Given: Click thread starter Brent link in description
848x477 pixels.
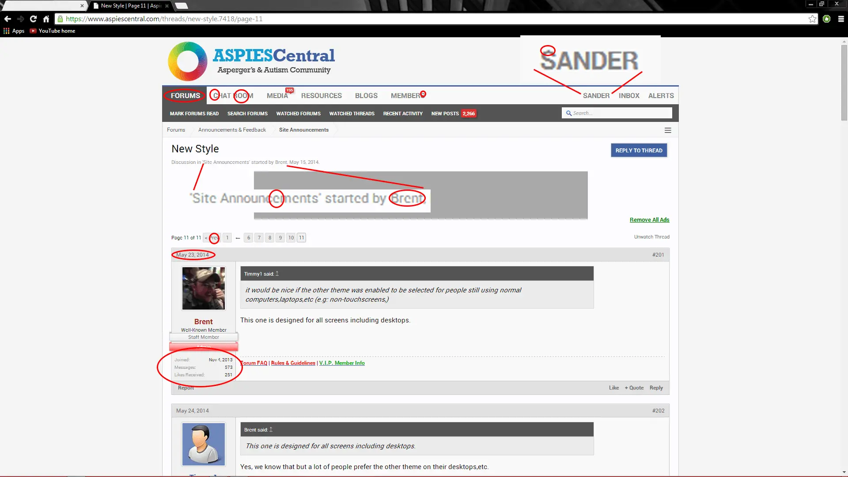Looking at the screenshot, I should (281, 163).
